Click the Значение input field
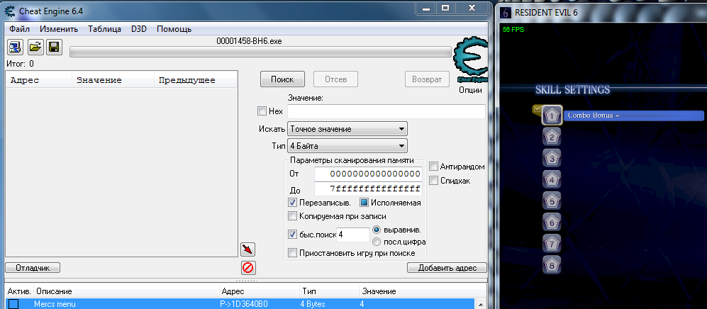Viewport: 707px width, 309px height. (386, 111)
